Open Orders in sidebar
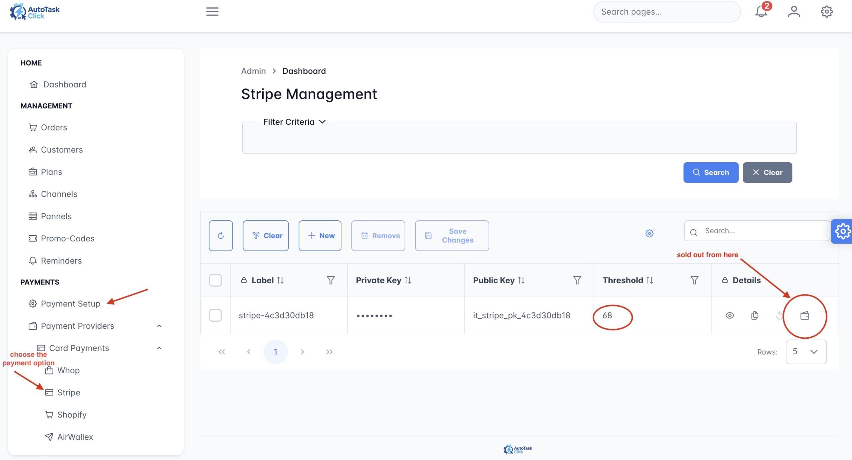Viewport: 852px width, 460px height. 48,127
